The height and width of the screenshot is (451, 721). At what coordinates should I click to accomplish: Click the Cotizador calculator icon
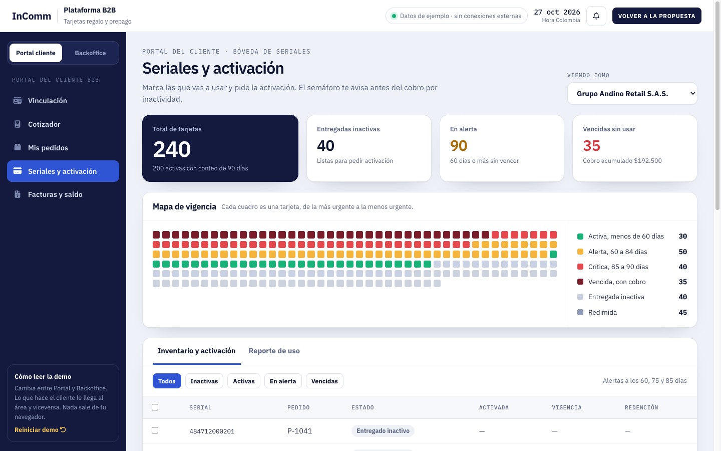(x=18, y=124)
